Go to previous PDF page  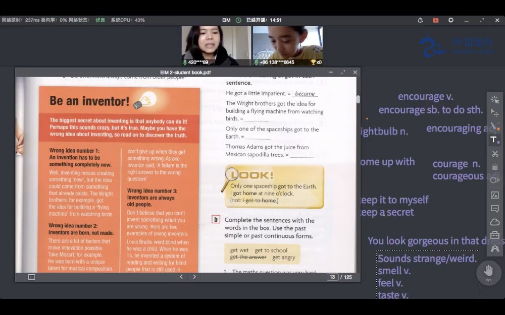pos(181,277)
